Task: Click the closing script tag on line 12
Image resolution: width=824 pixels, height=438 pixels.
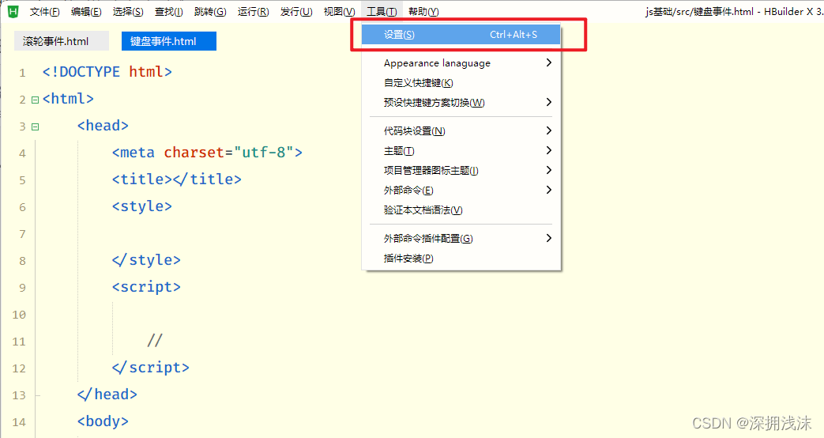Action: click(x=151, y=368)
